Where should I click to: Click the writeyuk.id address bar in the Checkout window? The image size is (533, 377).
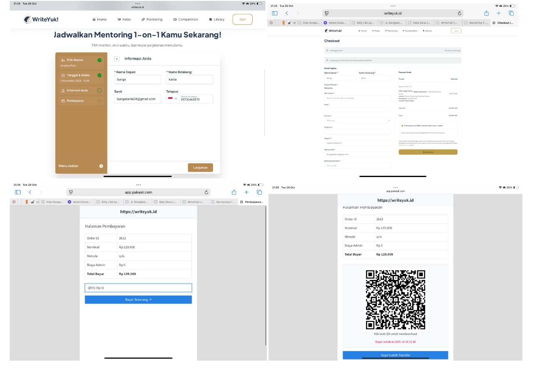393,13
